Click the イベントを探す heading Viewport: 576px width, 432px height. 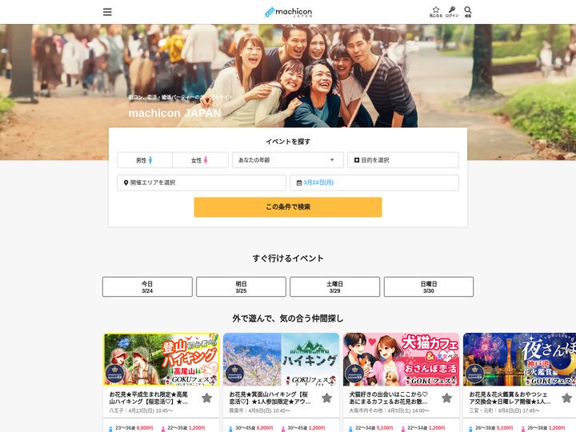coord(288,142)
